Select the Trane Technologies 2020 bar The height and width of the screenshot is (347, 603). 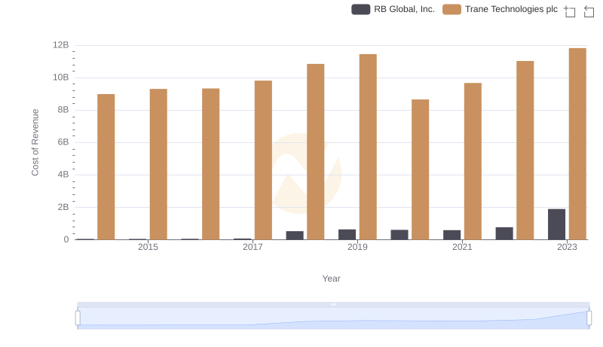click(421, 169)
